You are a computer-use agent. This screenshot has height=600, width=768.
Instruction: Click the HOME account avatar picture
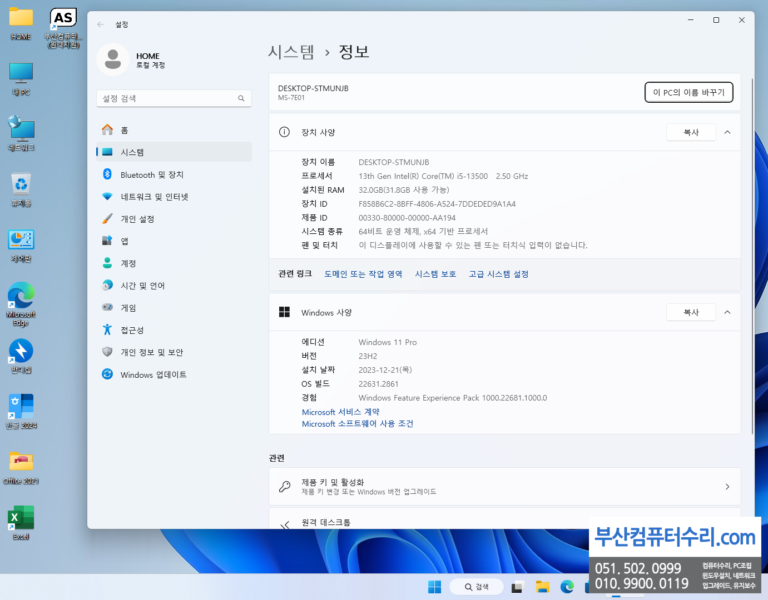point(113,59)
